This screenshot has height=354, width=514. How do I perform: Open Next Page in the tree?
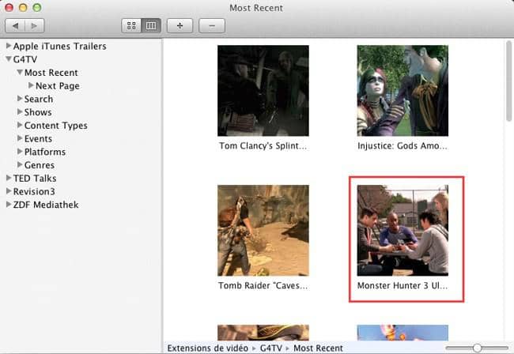point(58,86)
